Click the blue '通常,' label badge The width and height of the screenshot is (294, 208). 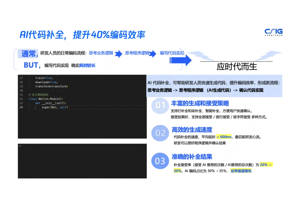pos(28,54)
